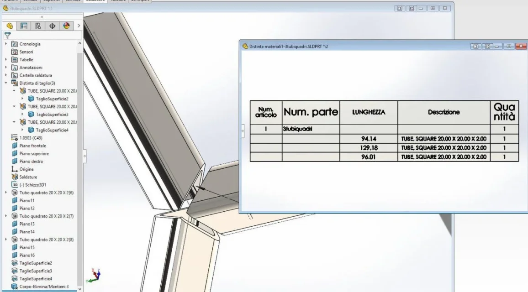Open the ConfigurationManager tab icon
This screenshot has height=292, width=528.
[x=38, y=26]
